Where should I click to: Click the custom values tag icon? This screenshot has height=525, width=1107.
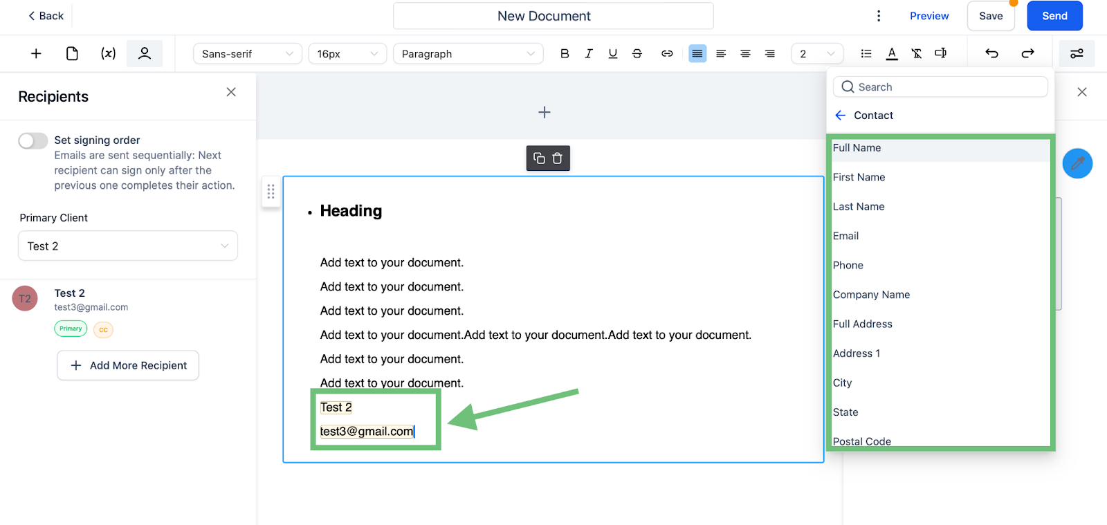click(x=940, y=53)
